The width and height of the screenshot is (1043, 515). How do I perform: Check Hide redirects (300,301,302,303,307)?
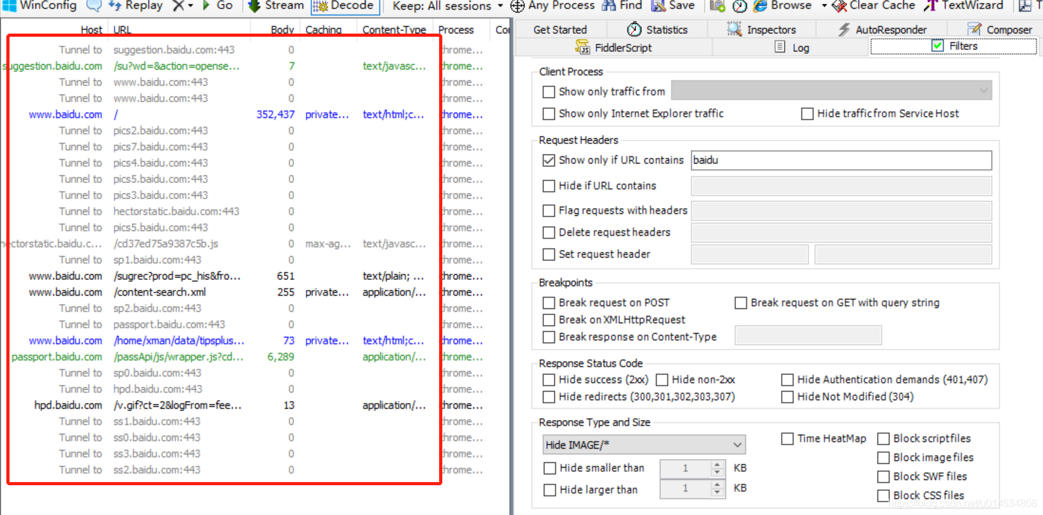(549, 397)
